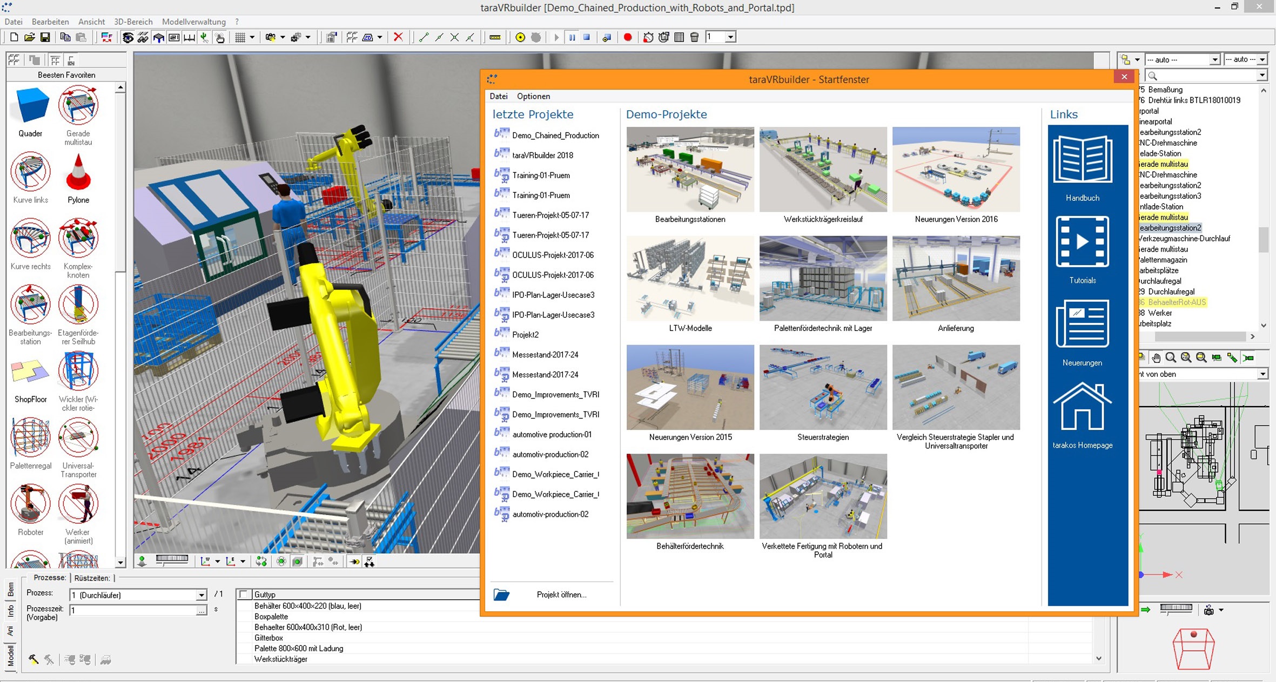Open recent project taraVRbuilder 2018
Viewport: 1276px width, 682px height.
[542, 155]
